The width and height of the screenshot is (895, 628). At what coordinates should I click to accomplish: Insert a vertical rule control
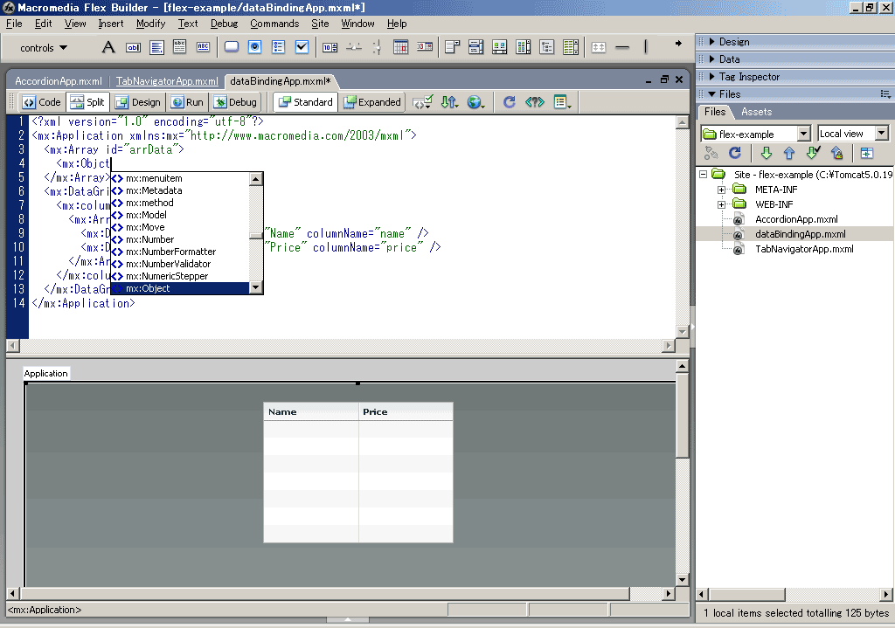coord(646,47)
